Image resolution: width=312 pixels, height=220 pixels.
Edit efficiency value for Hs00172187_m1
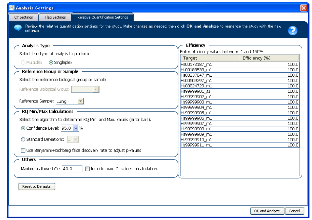pos(269,64)
